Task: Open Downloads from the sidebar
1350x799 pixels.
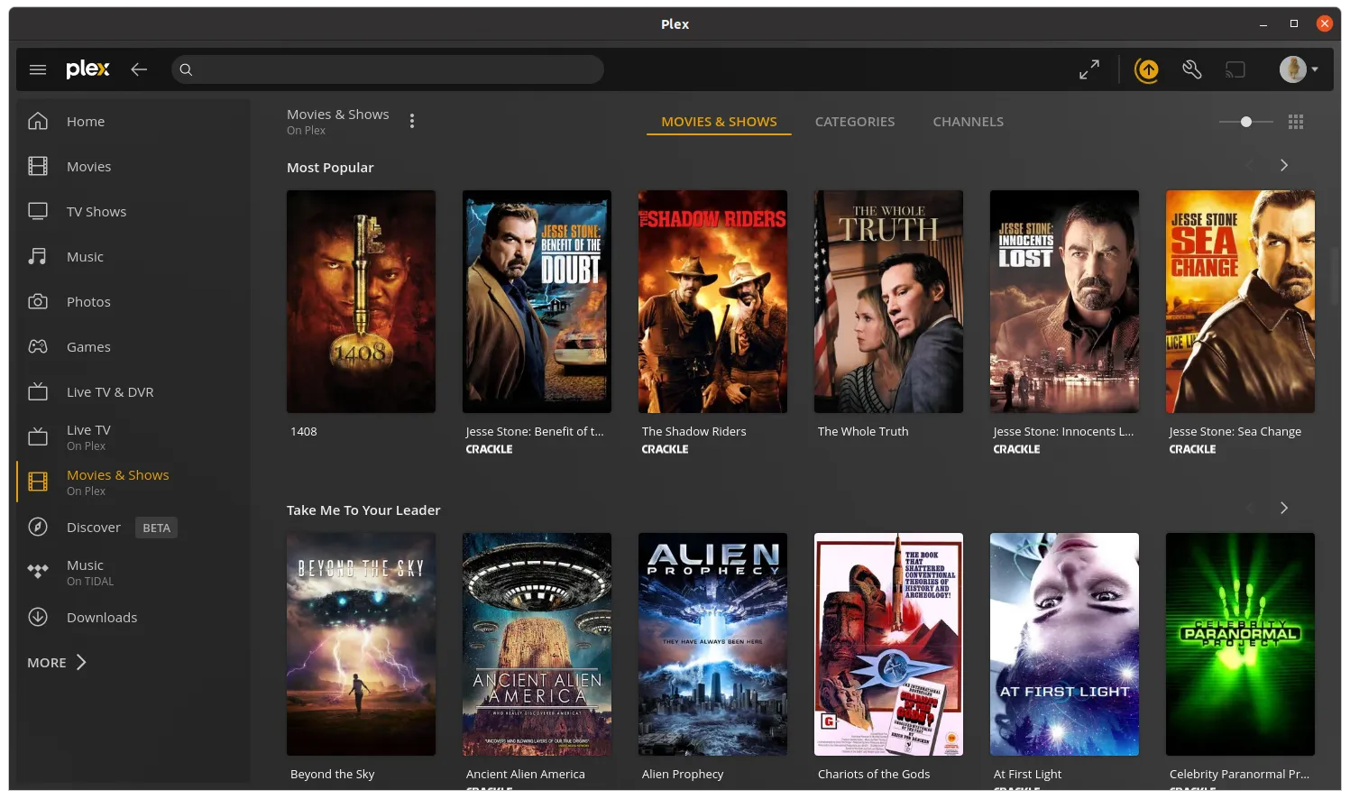Action: (102, 618)
